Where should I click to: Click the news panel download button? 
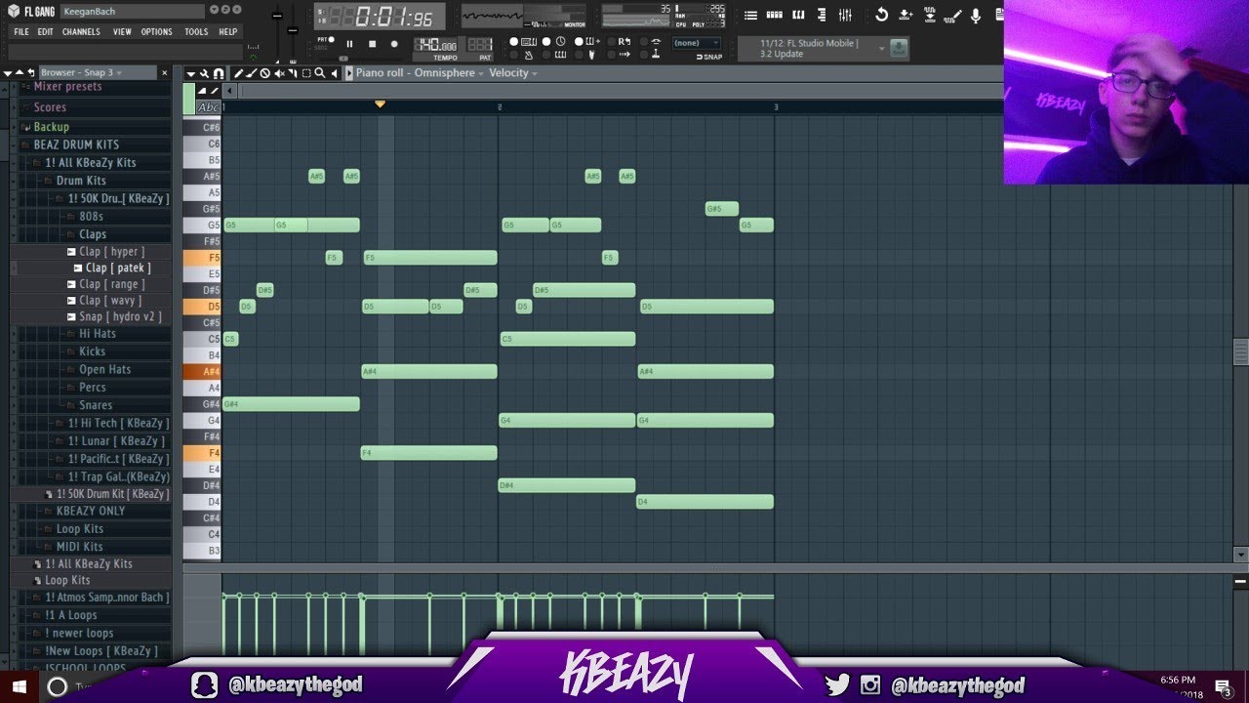click(x=899, y=48)
